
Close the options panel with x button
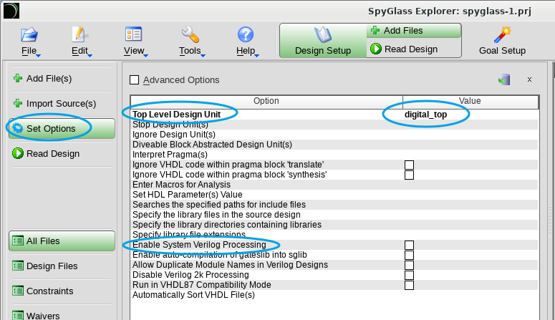529,79
